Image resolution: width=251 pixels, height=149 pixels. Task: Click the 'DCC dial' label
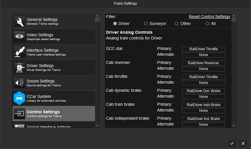(114, 49)
